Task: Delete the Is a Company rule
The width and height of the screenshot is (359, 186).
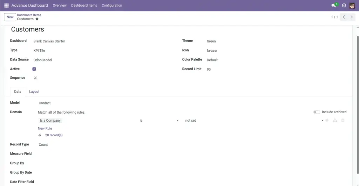Action: click(x=343, y=120)
